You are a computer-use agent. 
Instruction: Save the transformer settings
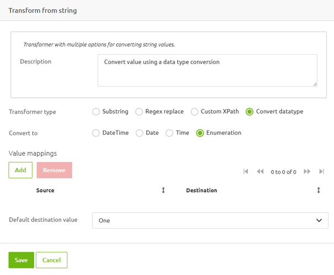pos(21,260)
